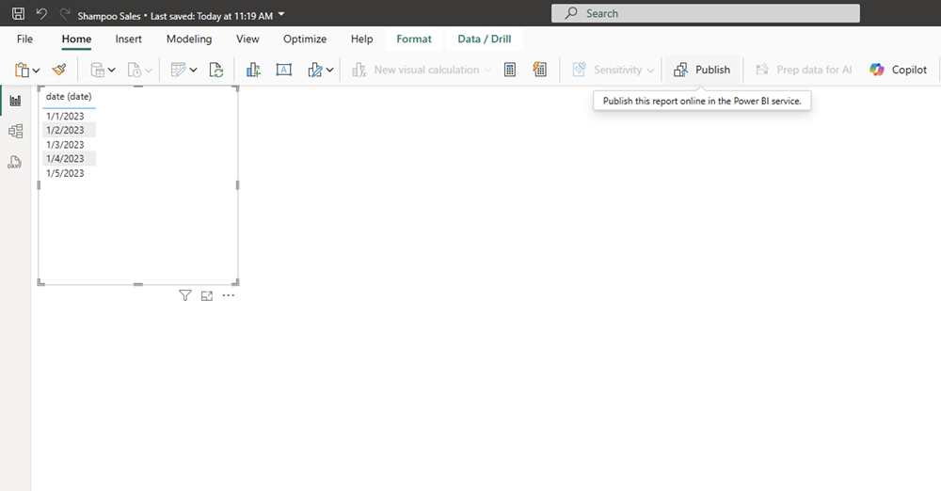Expand the file name dropdown arrow
The width and height of the screenshot is (941, 491).
point(281,14)
